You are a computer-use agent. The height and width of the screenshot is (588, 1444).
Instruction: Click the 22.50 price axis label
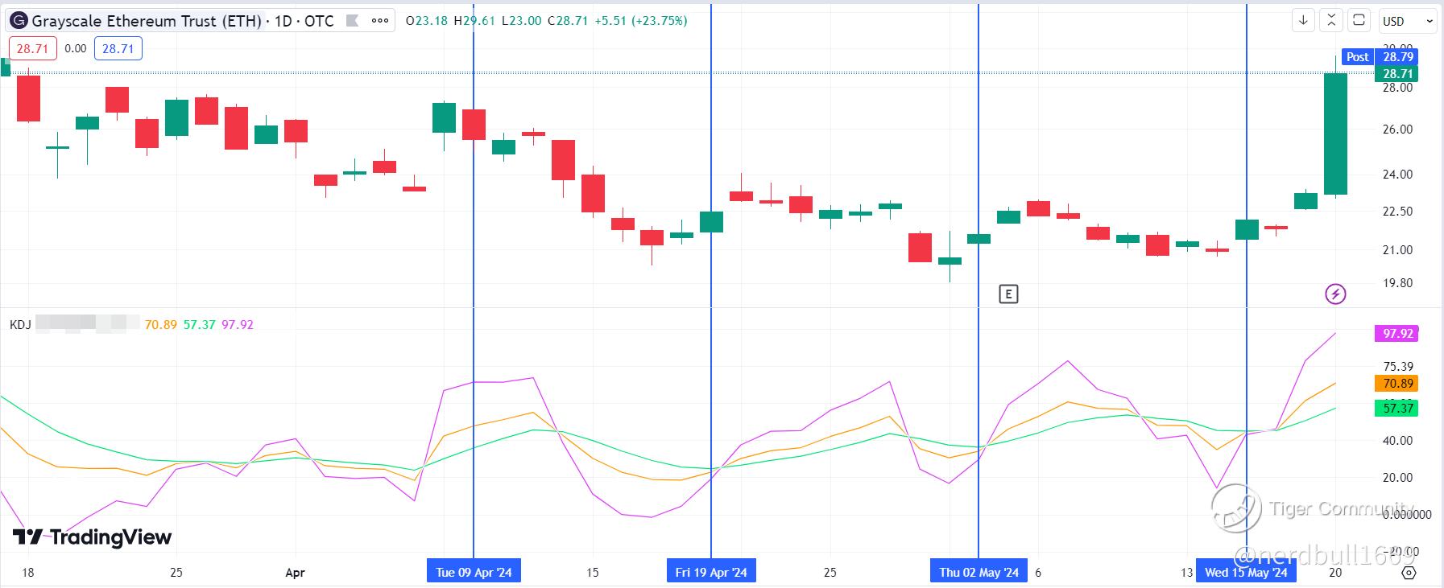1398,212
